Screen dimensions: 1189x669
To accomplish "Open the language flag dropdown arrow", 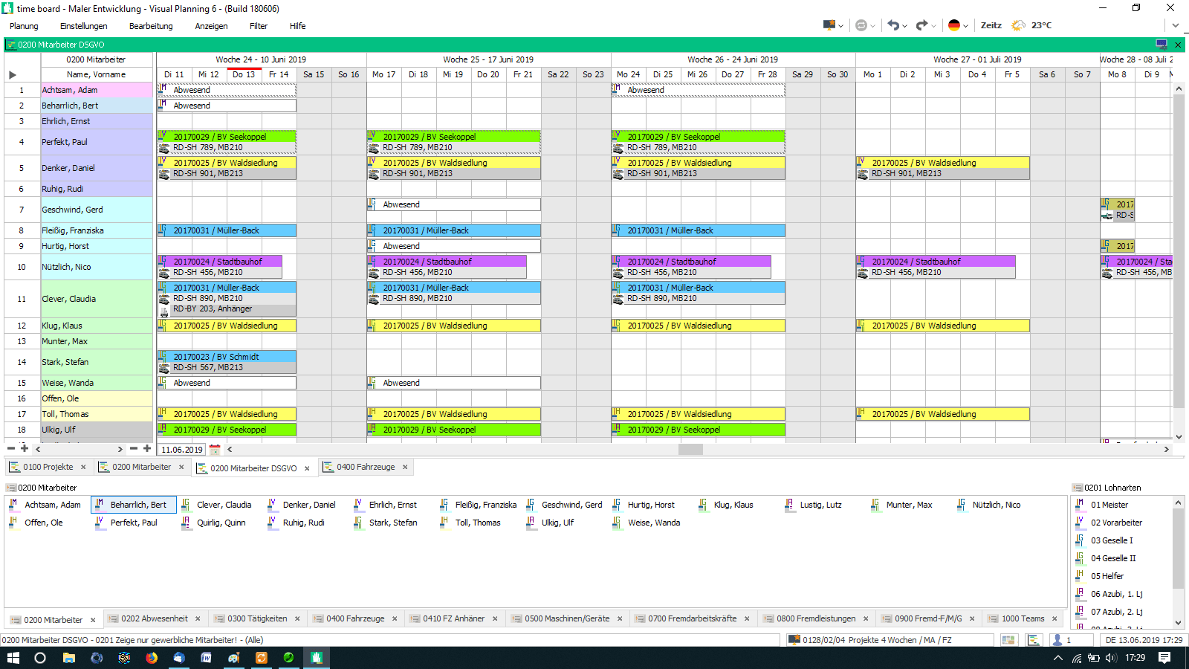I will coord(965,26).
